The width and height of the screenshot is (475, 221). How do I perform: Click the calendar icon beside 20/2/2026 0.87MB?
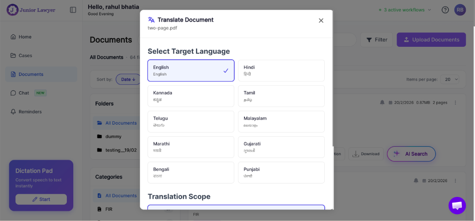[391, 103]
